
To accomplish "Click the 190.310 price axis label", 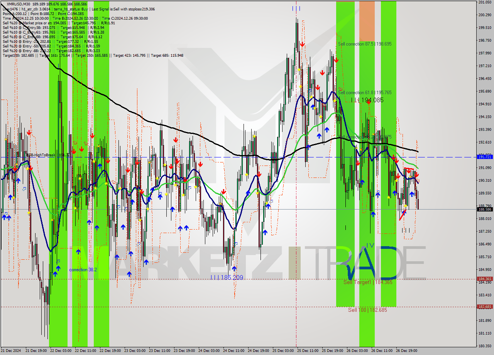I will click(485, 181).
